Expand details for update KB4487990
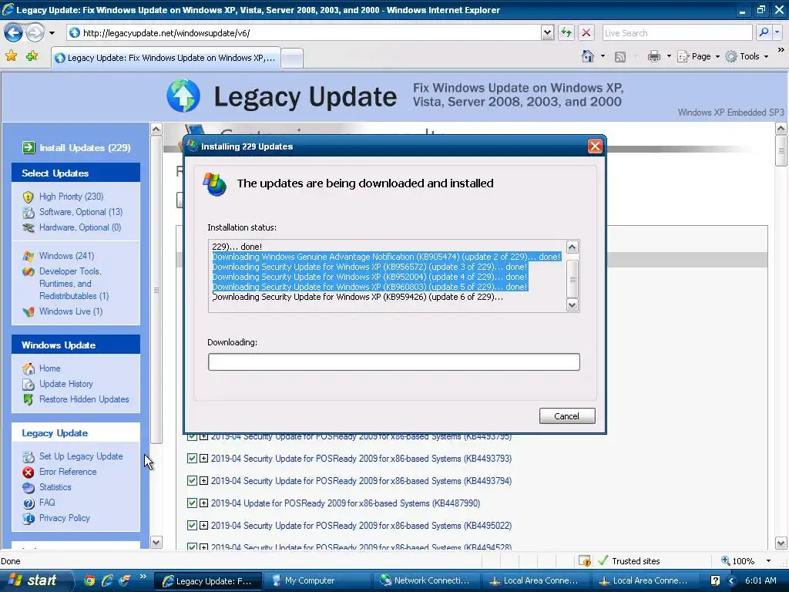 click(x=203, y=503)
